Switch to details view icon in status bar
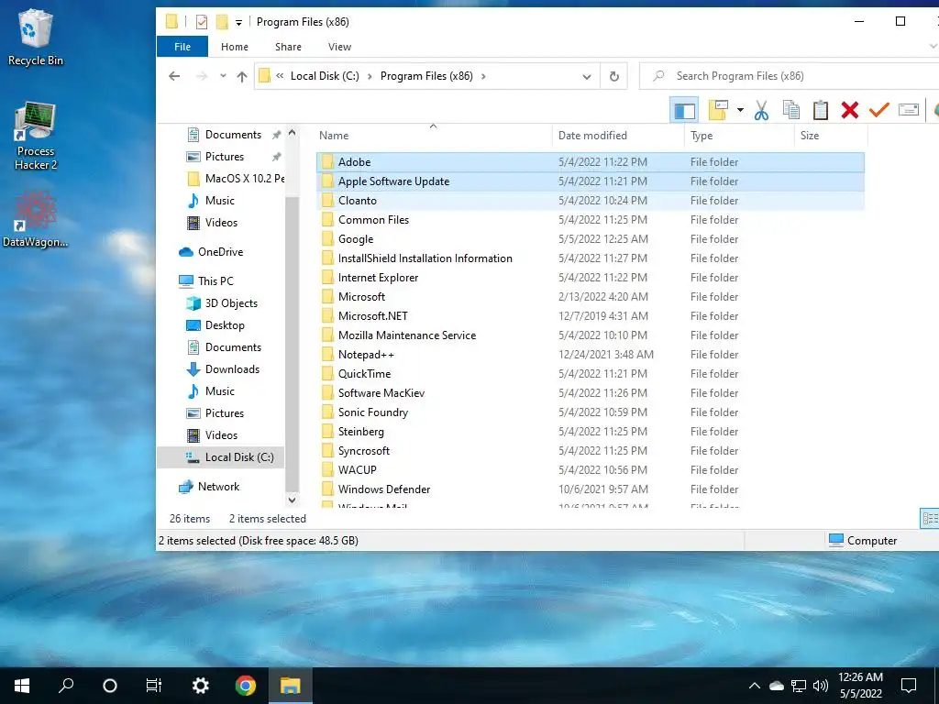The height and width of the screenshot is (704, 939). [x=930, y=519]
